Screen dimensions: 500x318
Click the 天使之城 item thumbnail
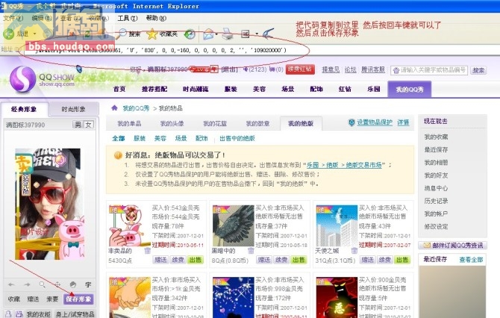337,225
